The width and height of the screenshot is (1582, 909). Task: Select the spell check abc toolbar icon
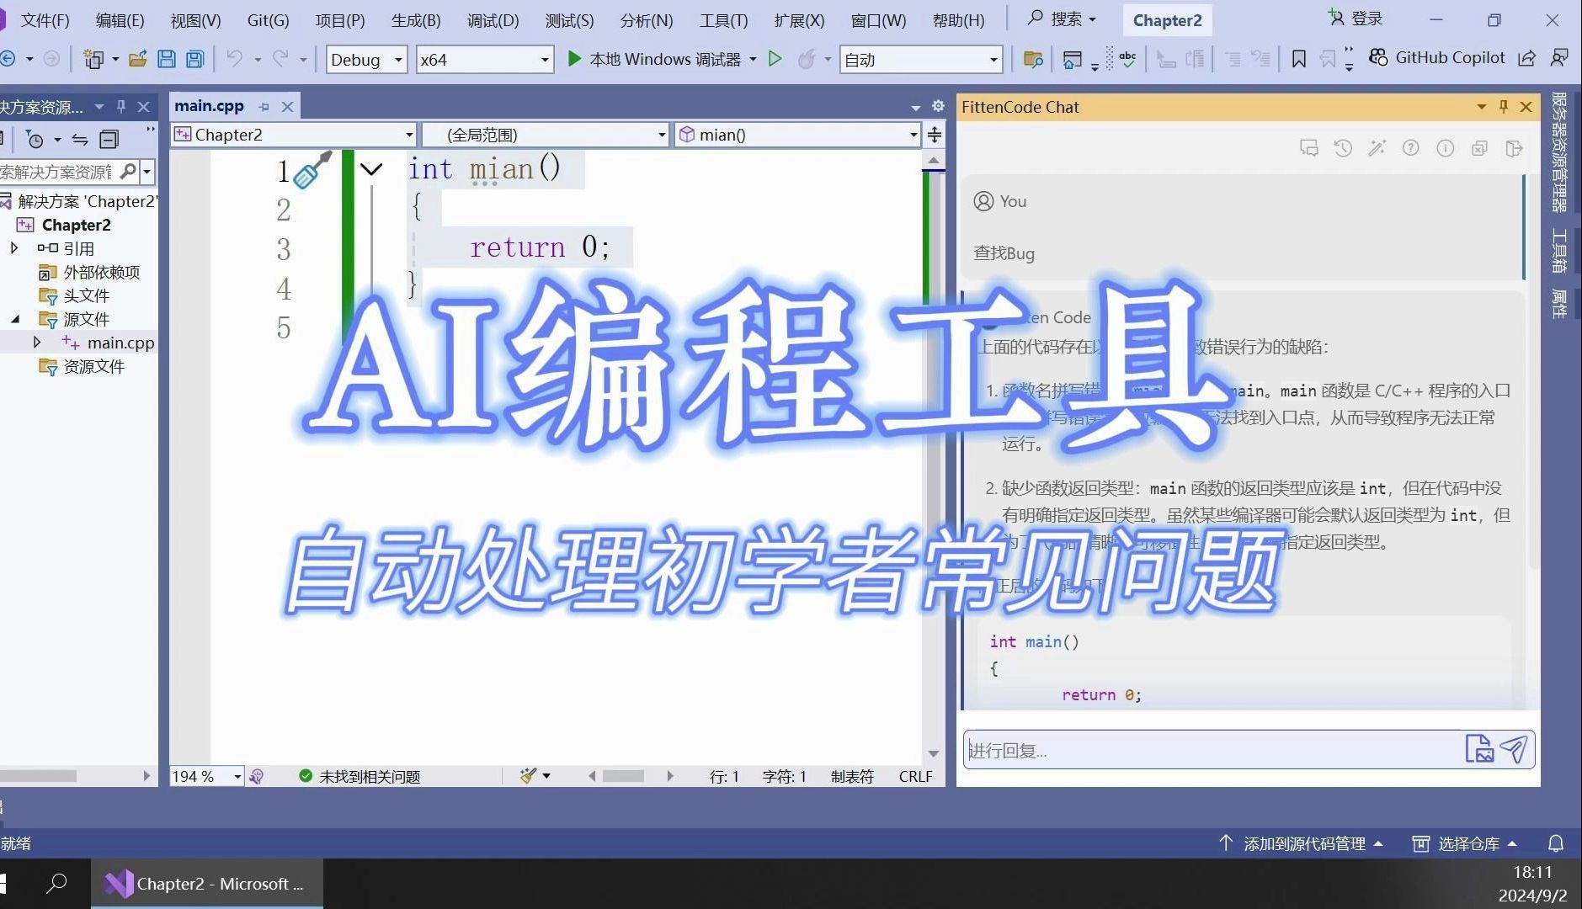[x=1127, y=59]
